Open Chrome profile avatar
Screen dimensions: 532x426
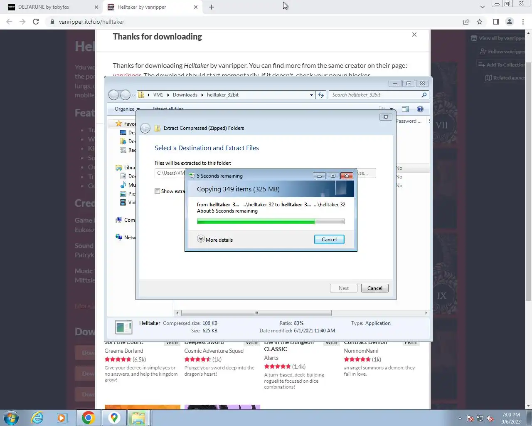[509, 22]
